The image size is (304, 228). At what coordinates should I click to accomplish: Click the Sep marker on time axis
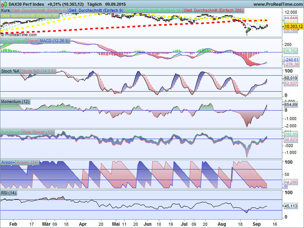(257, 224)
